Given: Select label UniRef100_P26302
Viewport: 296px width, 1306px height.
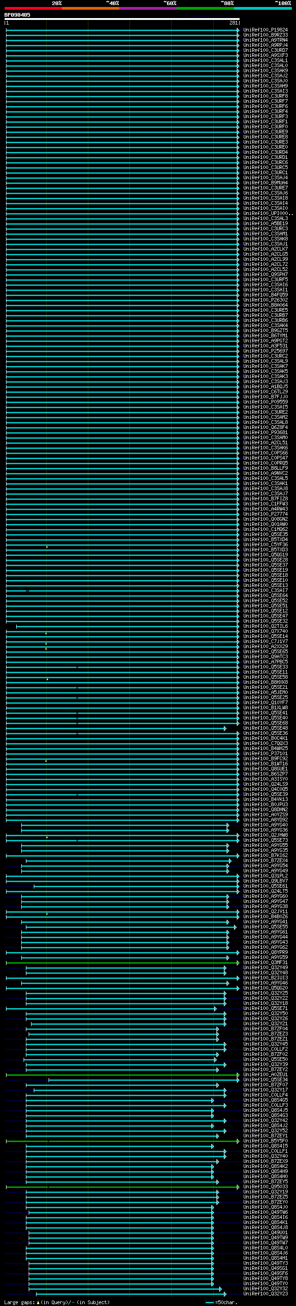Looking at the screenshot, I should pos(265,300).
